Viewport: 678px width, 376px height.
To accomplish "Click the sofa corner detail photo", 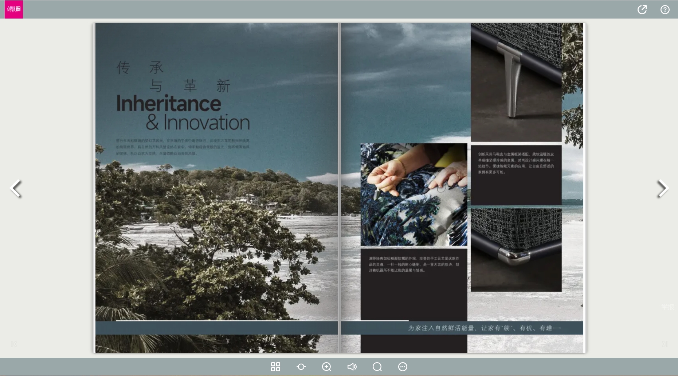I will (x=516, y=250).
